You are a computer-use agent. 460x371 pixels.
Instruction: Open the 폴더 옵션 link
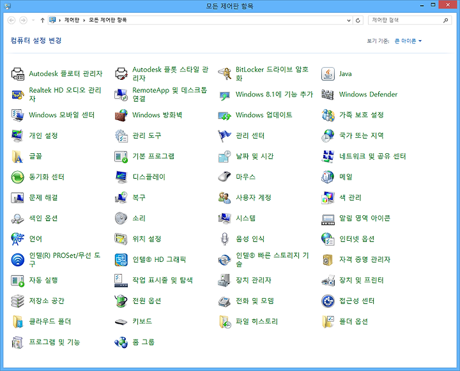pyautogui.click(x=353, y=321)
